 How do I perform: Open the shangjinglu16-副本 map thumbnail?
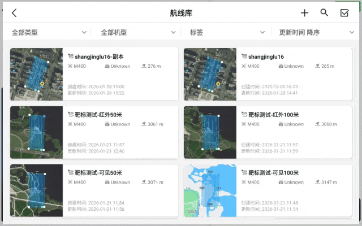[36, 75]
